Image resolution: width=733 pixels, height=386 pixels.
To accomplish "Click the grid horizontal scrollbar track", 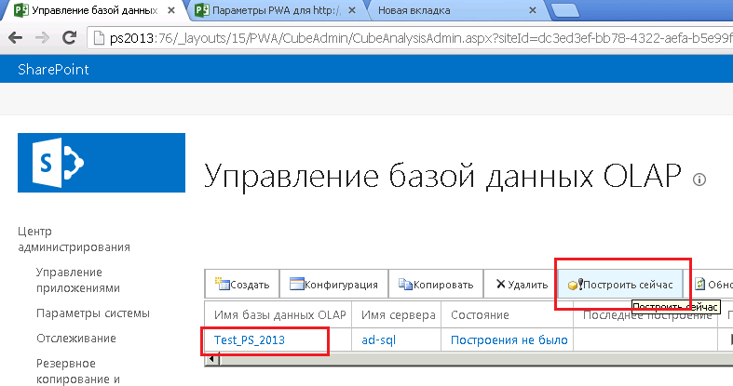I will [x=476, y=359].
